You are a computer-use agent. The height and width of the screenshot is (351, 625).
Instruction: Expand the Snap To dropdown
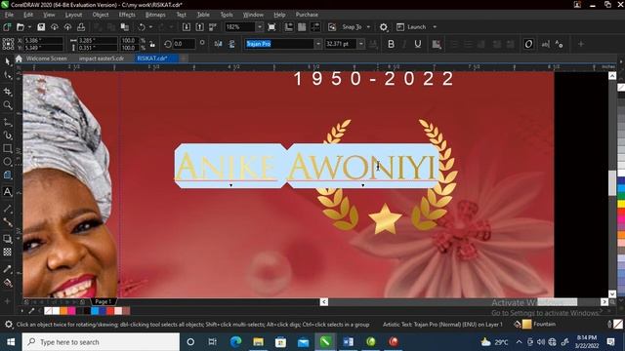tap(368, 27)
